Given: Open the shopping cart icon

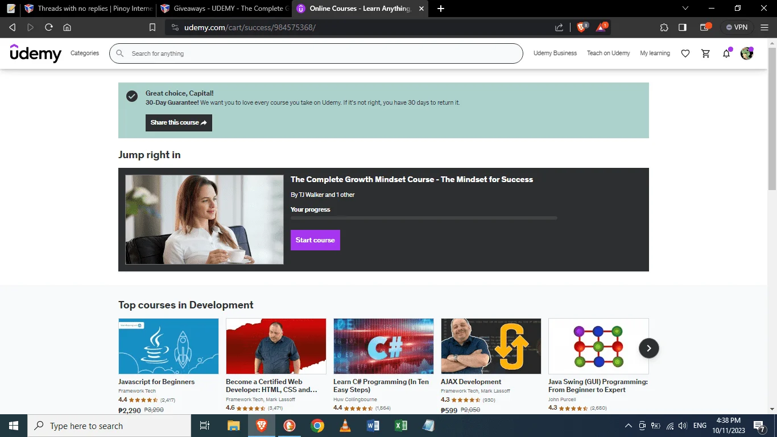Looking at the screenshot, I should 706,53.
